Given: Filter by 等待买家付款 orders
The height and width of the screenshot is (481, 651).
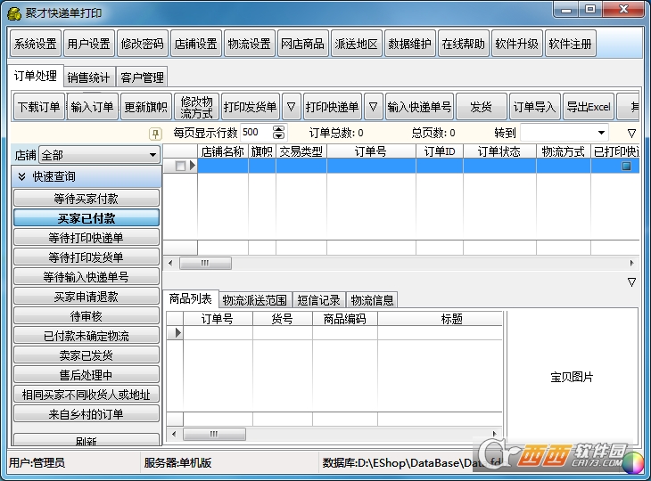Looking at the screenshot, I should (x=87, y=198).
